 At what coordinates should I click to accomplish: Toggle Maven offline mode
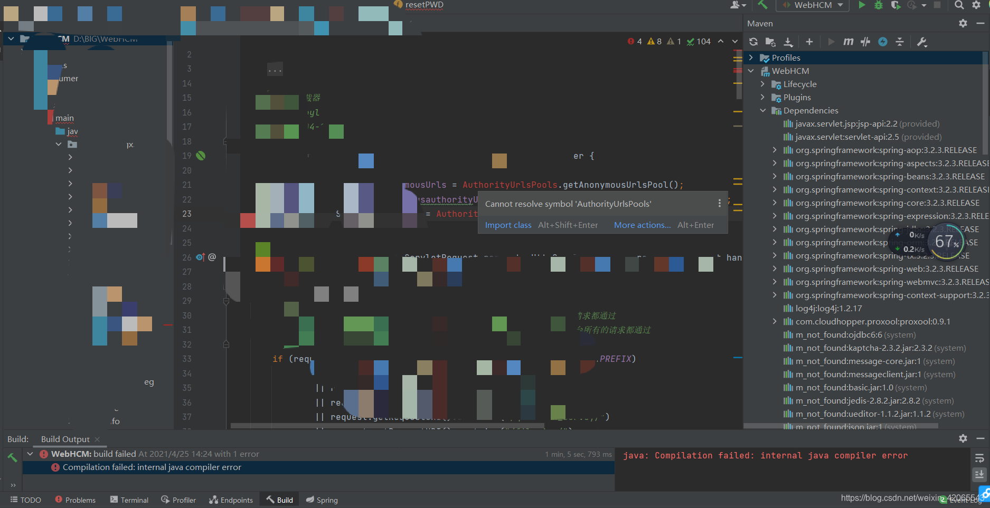pos(882,42)
